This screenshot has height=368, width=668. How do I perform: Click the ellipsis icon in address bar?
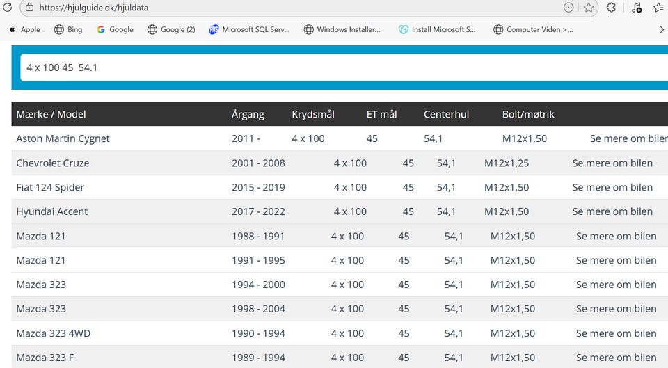568,8
